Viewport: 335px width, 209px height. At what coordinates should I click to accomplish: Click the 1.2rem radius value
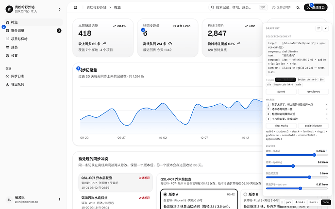[x=321, y=151]
